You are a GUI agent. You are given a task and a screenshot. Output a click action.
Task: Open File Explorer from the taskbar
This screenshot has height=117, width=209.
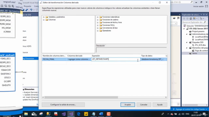[x=26, y=114]
